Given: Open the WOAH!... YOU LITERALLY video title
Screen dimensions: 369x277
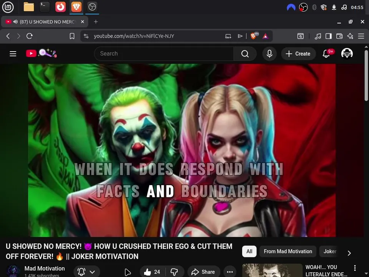Looking at the screenshot, I should coord(326,270).
